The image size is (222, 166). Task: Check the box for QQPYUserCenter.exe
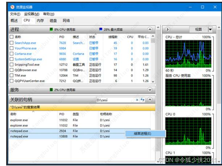(x=11, y=81)
